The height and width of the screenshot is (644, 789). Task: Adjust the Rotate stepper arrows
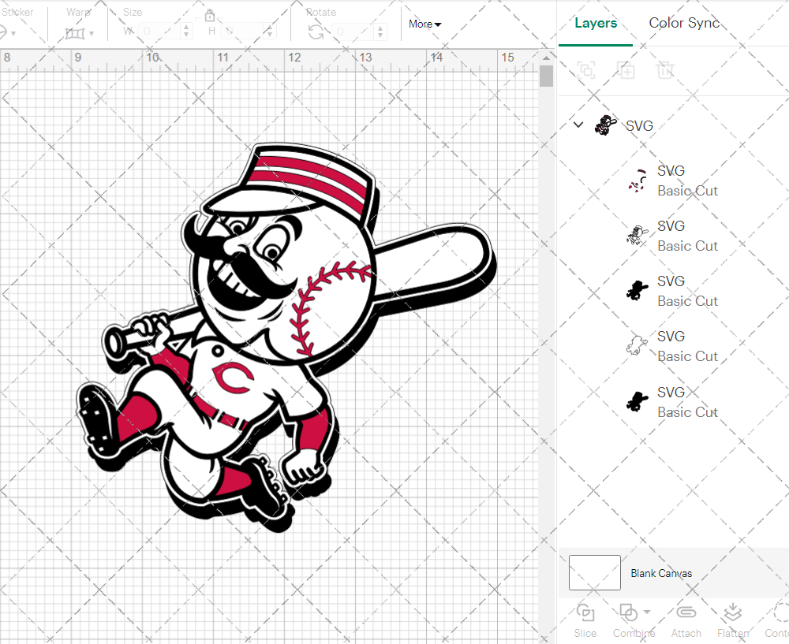point(380,32)
